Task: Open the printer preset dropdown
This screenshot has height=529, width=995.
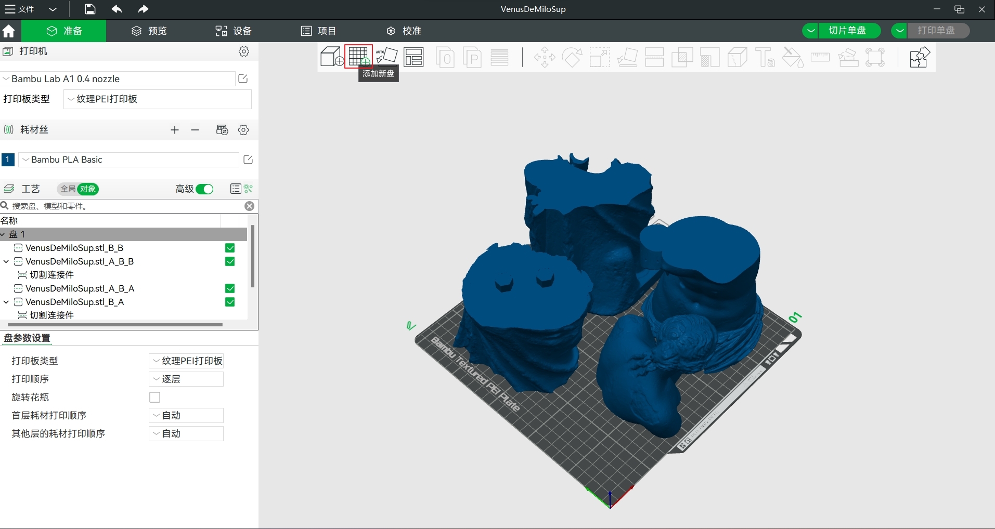Action: point(119,79)
